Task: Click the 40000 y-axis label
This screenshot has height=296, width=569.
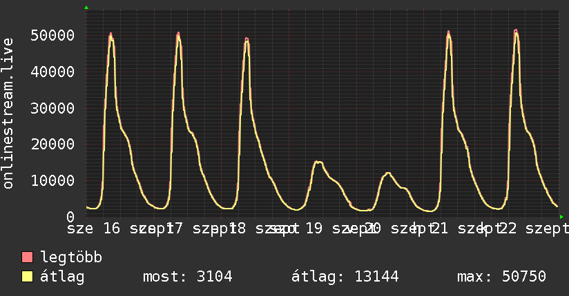Action: [x=52, y=72]
